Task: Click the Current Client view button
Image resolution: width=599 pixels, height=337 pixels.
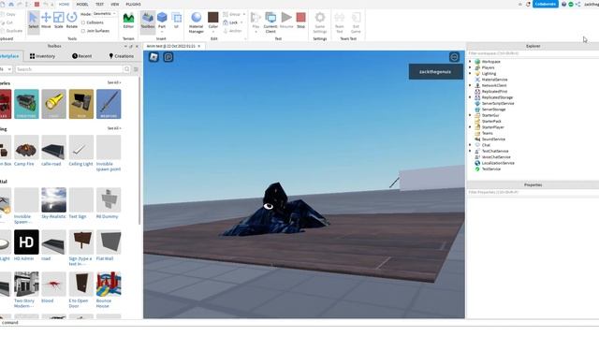Action: point(270,22)
